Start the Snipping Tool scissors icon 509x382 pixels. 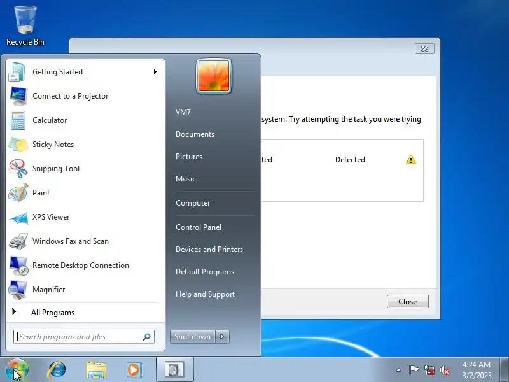tap(18, 169)
